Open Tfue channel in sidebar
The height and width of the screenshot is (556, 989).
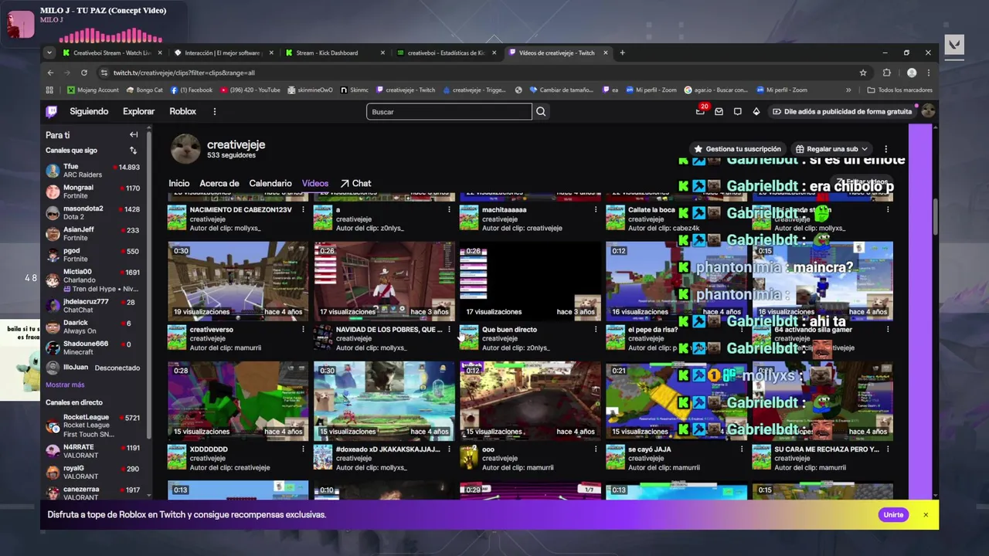point(93,171)
